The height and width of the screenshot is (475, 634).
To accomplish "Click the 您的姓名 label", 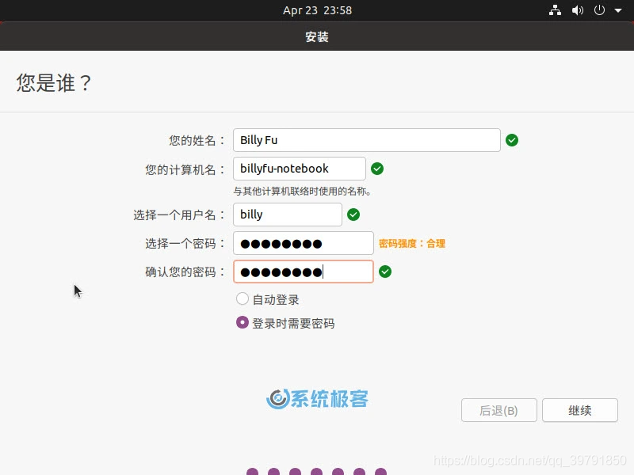I will click(x=197, y=141).
